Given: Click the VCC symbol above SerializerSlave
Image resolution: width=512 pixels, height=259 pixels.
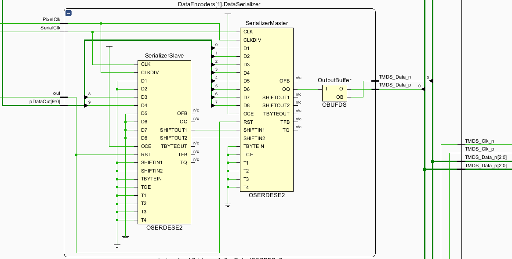Looking at the screenshot, I should (x=109, y=47).
